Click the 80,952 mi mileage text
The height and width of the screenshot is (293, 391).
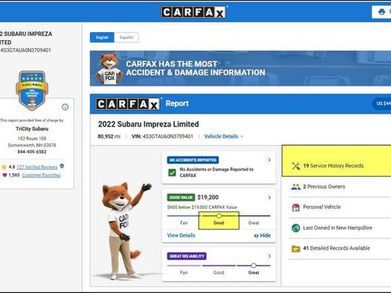click(109, 136)
